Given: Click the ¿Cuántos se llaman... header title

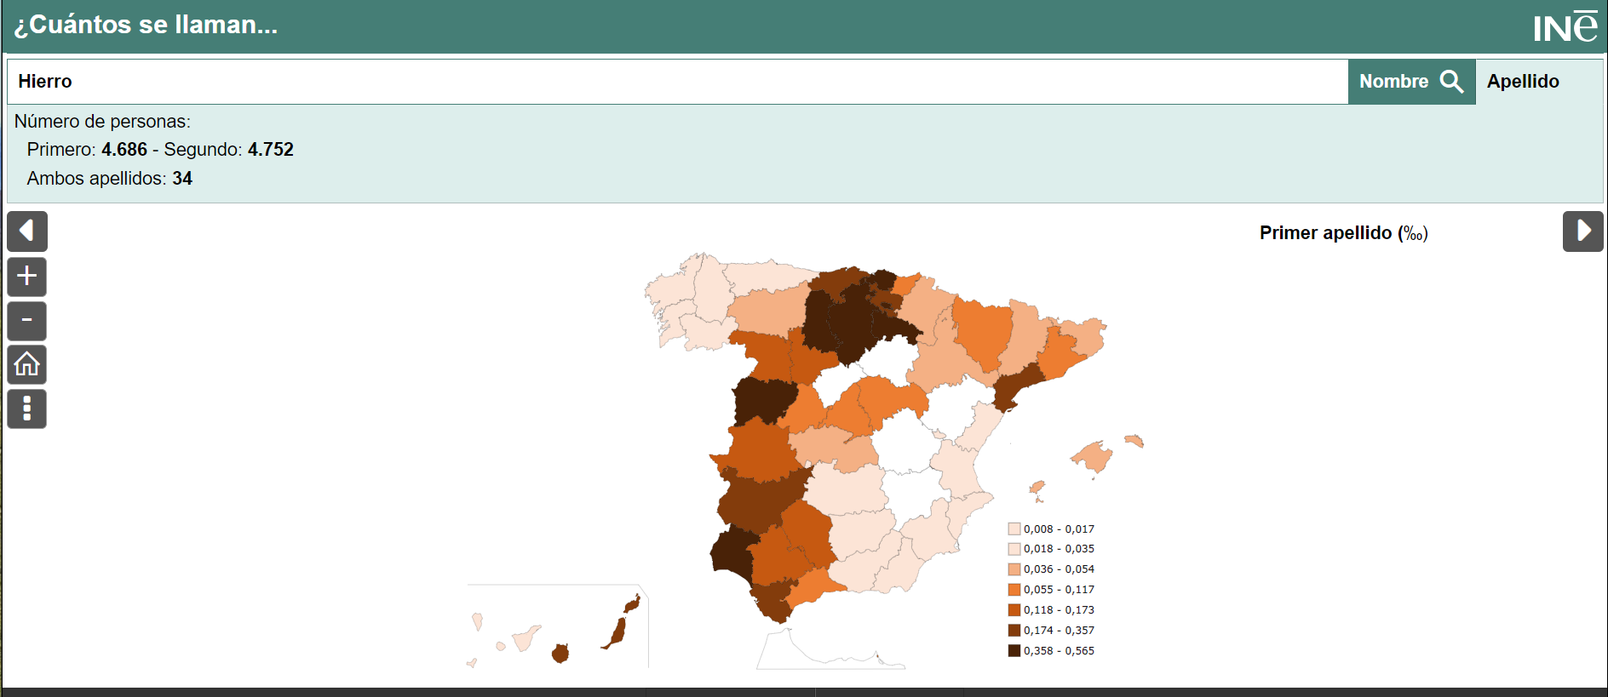Looking at the screenshot, I should pos(146,25).
